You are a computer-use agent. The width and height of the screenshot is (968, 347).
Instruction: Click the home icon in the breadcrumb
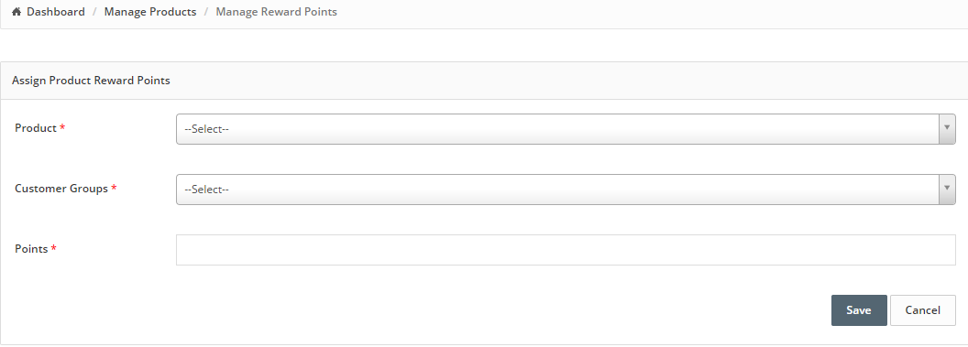(16, 12)
